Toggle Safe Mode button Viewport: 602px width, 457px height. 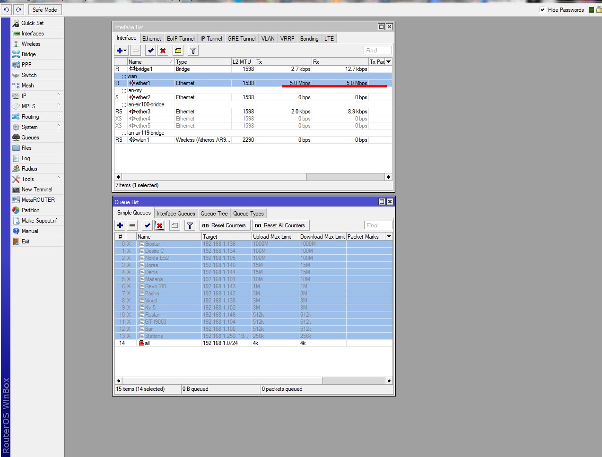[x=44, y=9]
